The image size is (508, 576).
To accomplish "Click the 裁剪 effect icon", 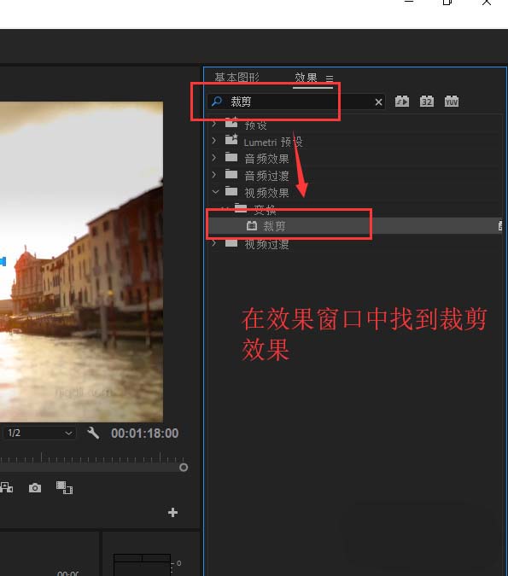I will coord(252,225).
